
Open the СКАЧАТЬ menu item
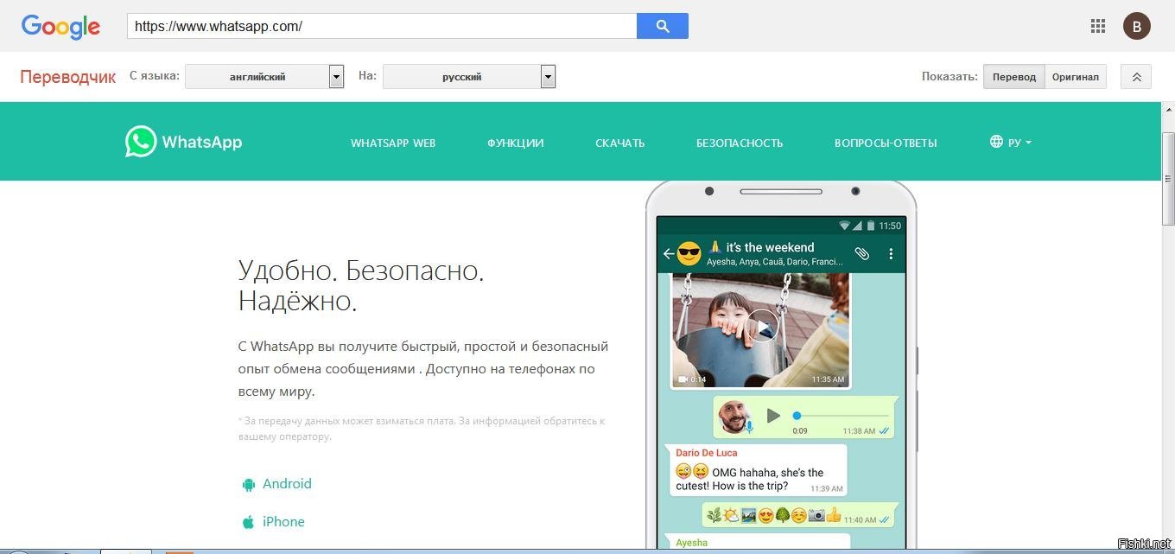tap(620, 143)
